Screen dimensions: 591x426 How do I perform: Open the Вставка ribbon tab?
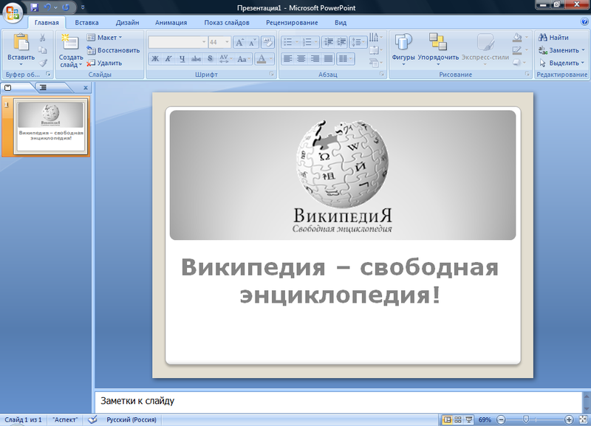pyautogui.click(x=86, y=22)
